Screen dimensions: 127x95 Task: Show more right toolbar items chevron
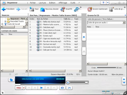pos(125,7)
